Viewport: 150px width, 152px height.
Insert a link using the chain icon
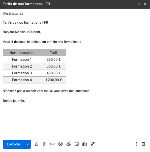pyautogui.click(x=52, y=144)
